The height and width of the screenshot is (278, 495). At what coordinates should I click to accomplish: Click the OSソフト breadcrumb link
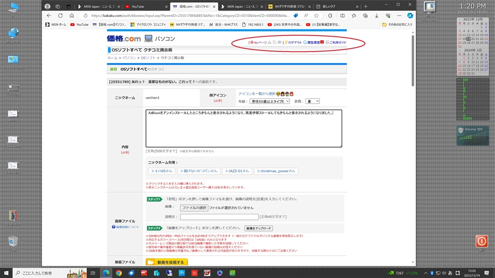148,58
